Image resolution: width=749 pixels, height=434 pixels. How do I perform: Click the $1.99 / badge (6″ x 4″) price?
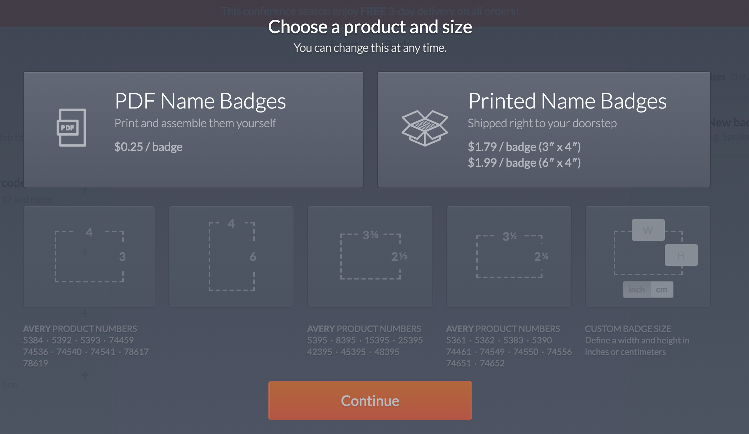pyautogui.click(x=525, y=163)
